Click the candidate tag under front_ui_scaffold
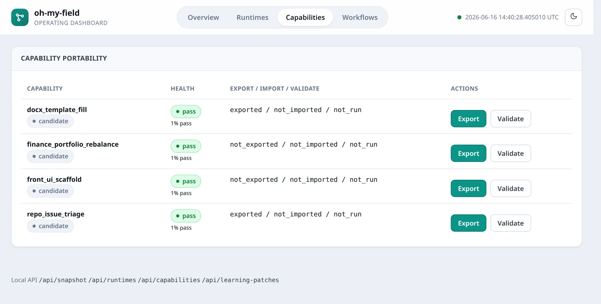601x304 pixels. (x=50, y=191)
